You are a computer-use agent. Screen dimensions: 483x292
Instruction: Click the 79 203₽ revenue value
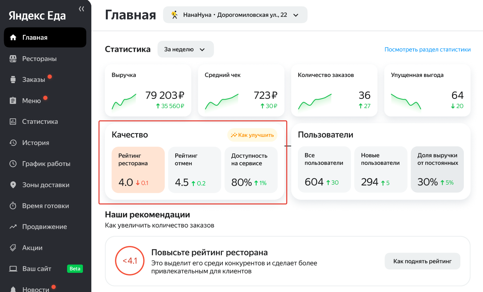[x=165, y=95]
